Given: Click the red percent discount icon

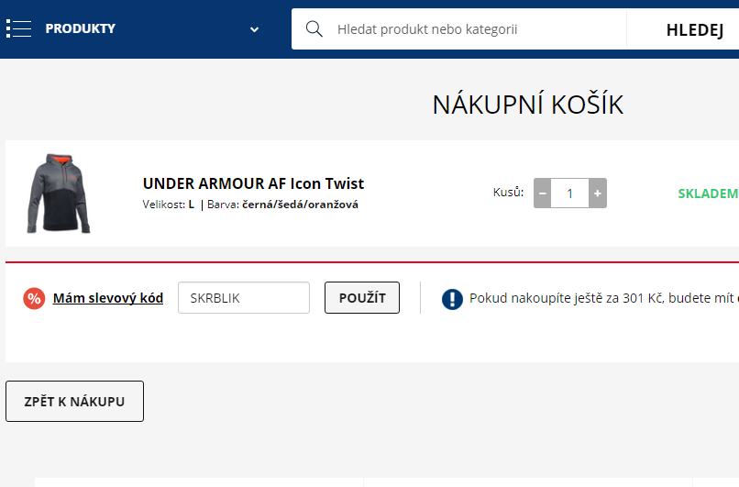Looking at the screenshot, I should coord(34,298).
